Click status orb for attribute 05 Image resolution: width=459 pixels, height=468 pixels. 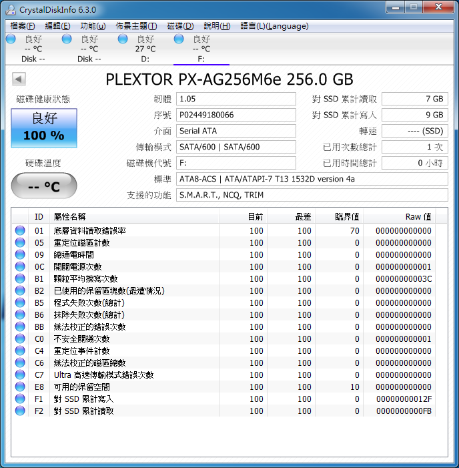(20, 242)
